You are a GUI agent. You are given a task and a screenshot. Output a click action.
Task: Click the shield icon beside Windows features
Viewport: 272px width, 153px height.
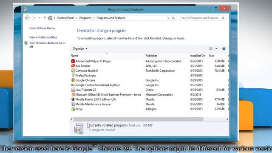(26, 43)
